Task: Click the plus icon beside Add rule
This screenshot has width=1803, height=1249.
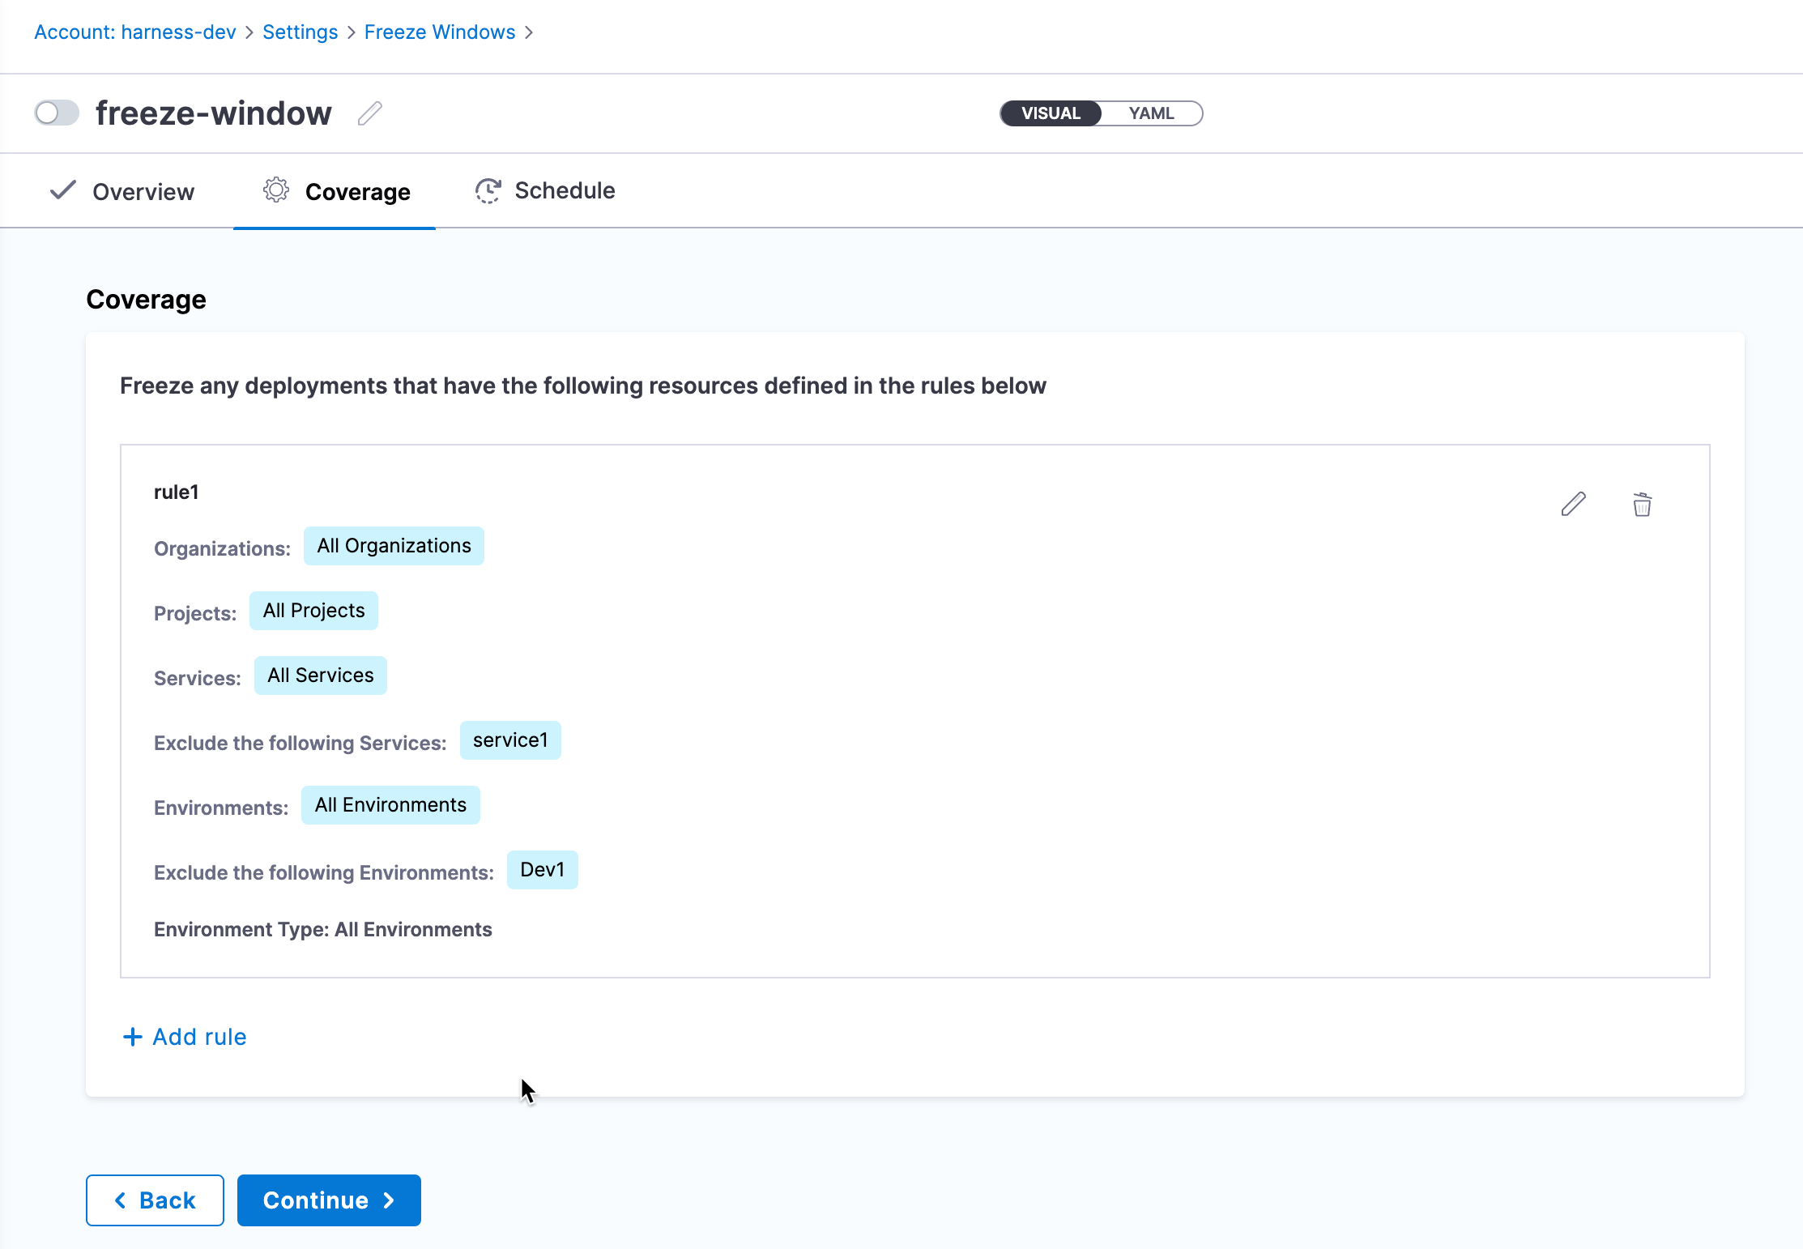Action: point(132,1037)
